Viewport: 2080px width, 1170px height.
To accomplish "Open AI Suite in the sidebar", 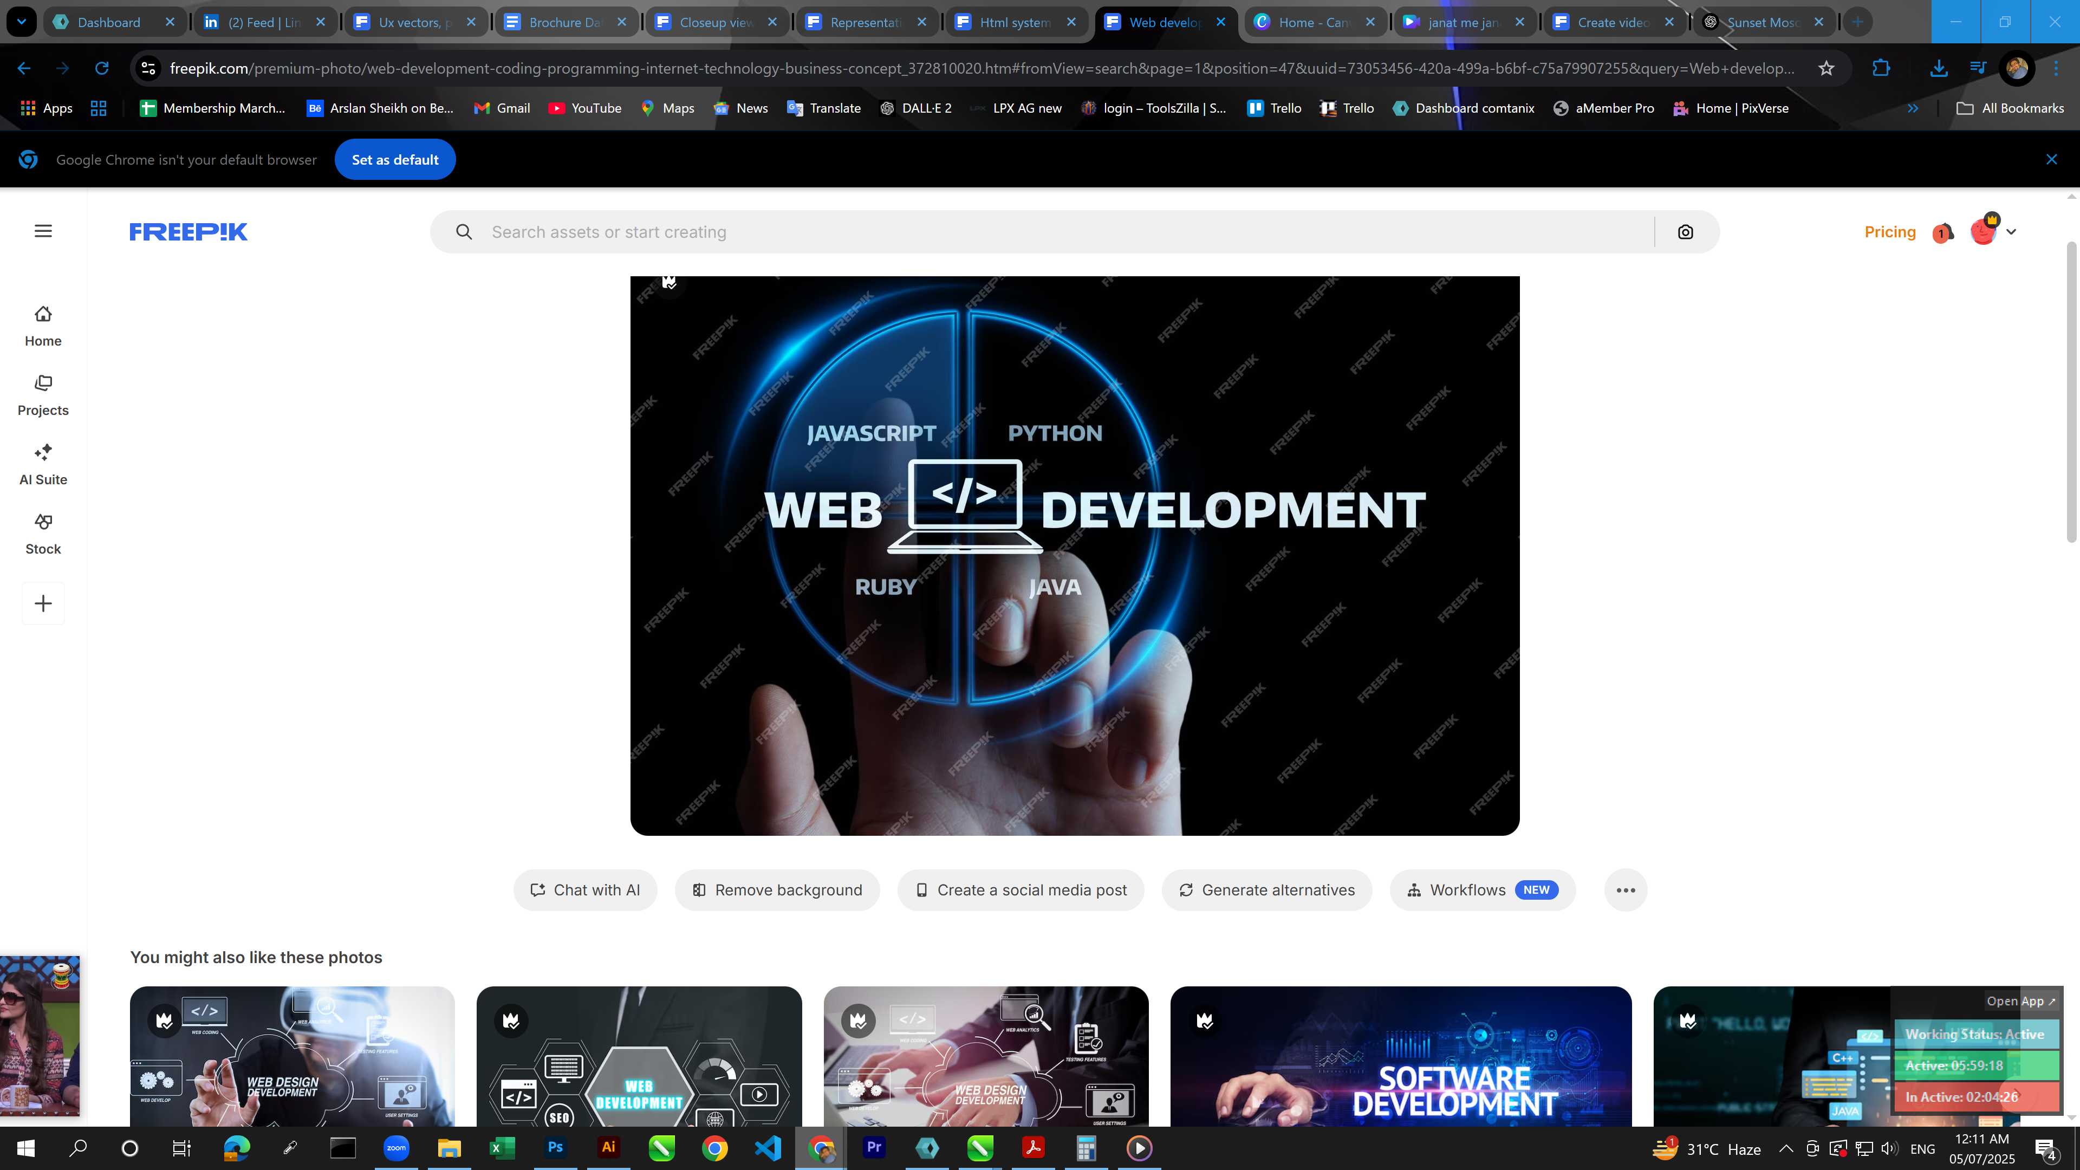I will pos(43,465).
